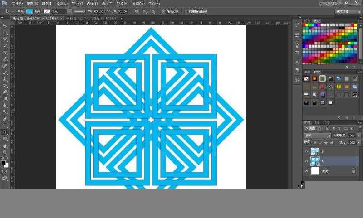Image resolution: width=363 pixels, height=218 pixels.
Task: Open path alignment options icon
Action: pyautogui.click(x=145, y=11)
